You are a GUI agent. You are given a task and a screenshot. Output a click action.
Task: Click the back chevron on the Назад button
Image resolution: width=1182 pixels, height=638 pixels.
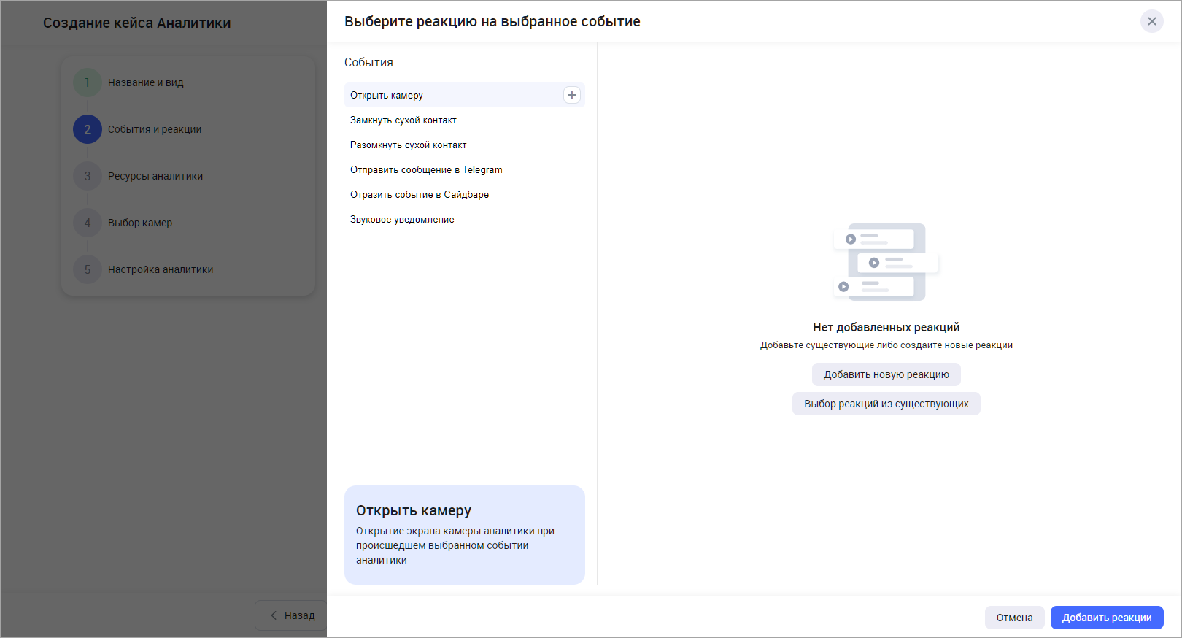tap(274, 615)
